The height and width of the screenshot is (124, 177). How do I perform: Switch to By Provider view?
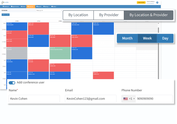pos(109,15)
